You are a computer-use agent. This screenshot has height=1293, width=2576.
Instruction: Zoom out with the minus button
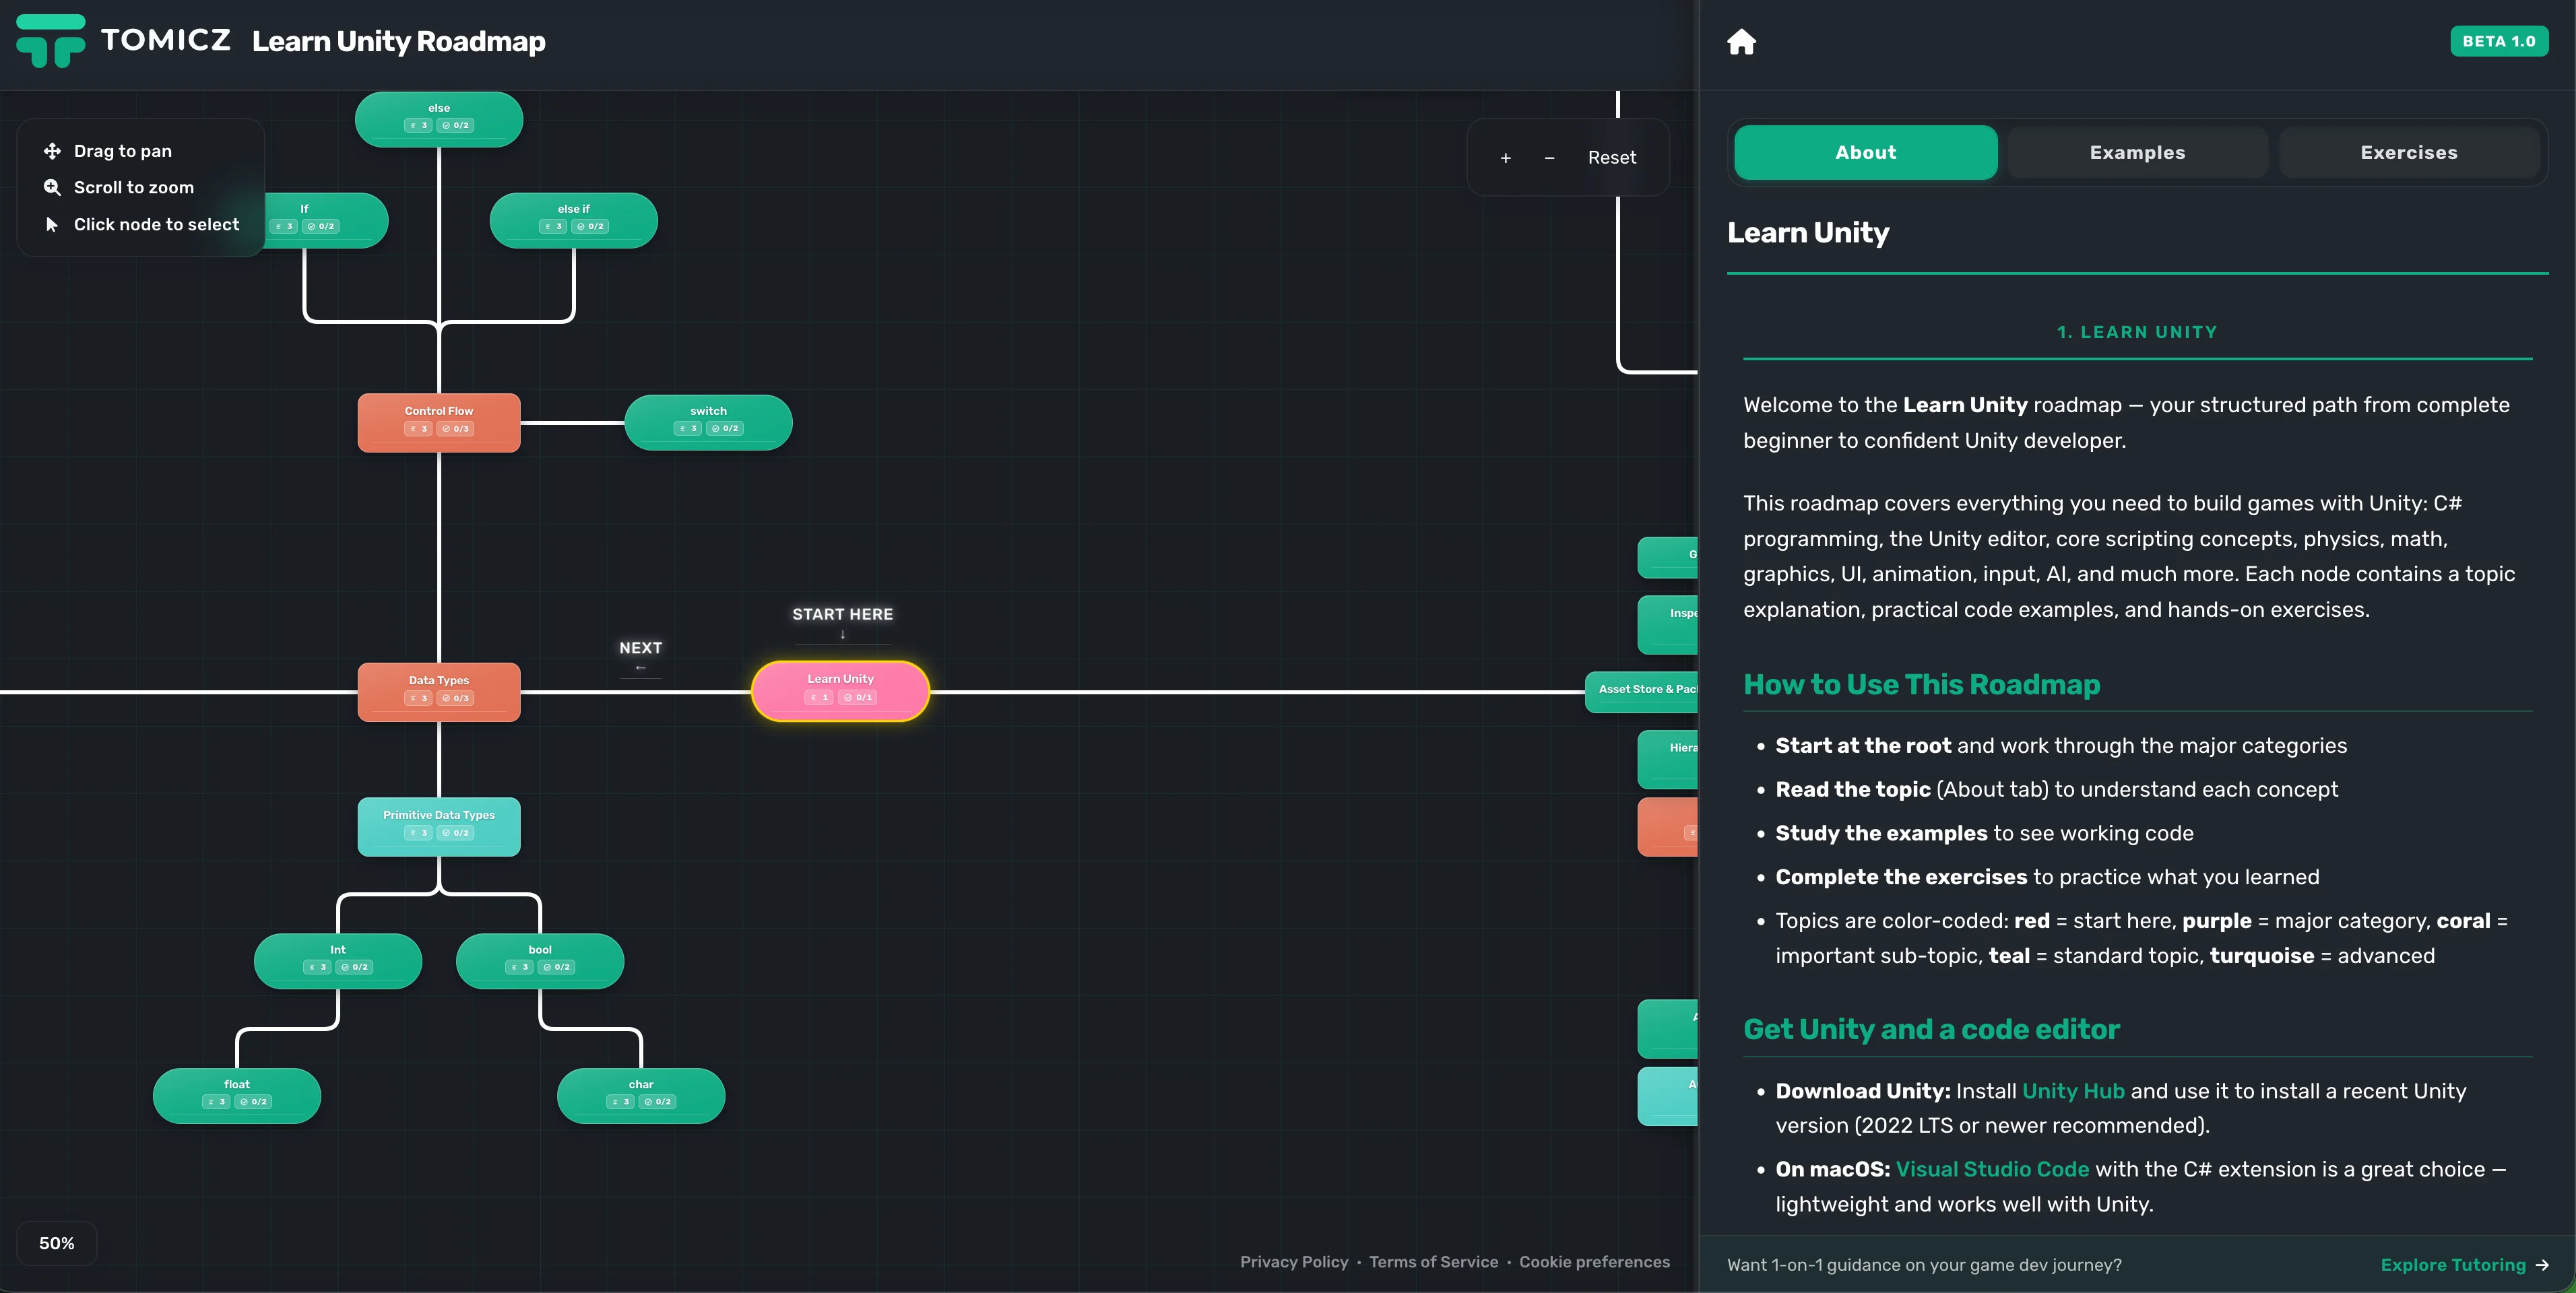[x=1549, y=158]
